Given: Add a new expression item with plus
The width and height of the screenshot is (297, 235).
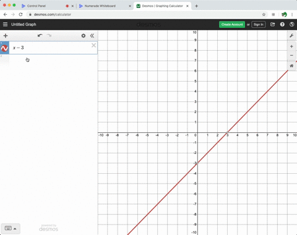Looking at the screenshot, I should [x=6, y=36].
